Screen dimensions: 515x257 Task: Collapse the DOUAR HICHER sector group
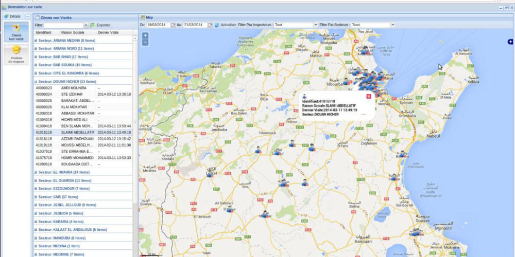click(x=36, y=81)
